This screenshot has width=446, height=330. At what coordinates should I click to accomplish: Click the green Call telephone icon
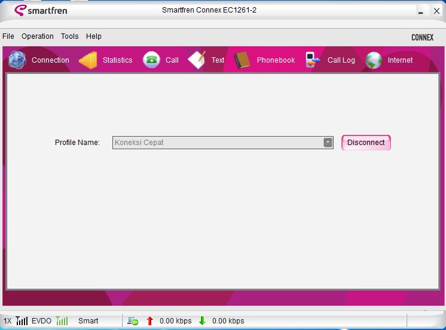(x=151, y=60)
